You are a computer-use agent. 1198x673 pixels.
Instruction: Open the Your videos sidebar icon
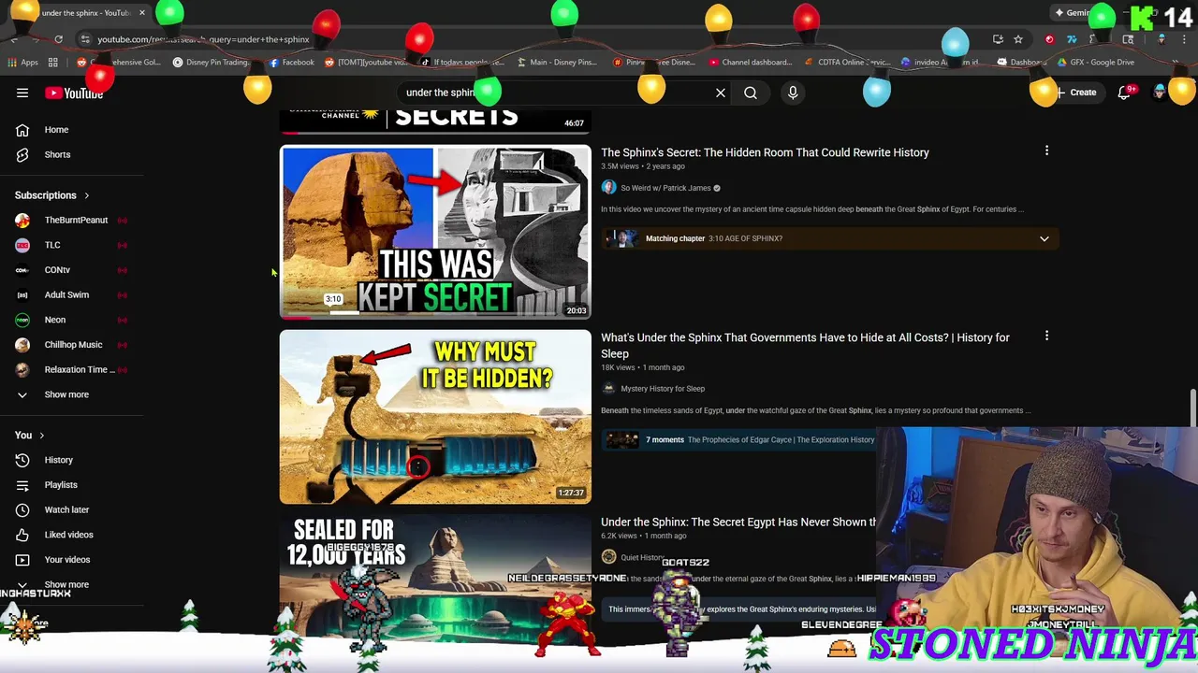pyautogui.click(x=22, y=560)
